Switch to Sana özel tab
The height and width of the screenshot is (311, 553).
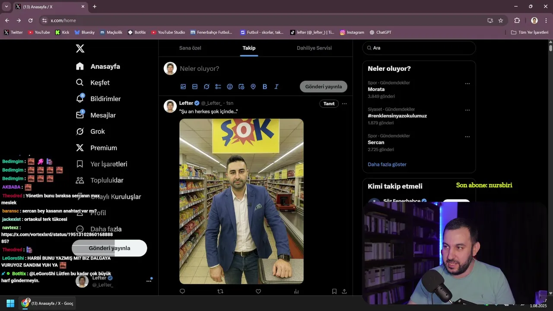190,48
